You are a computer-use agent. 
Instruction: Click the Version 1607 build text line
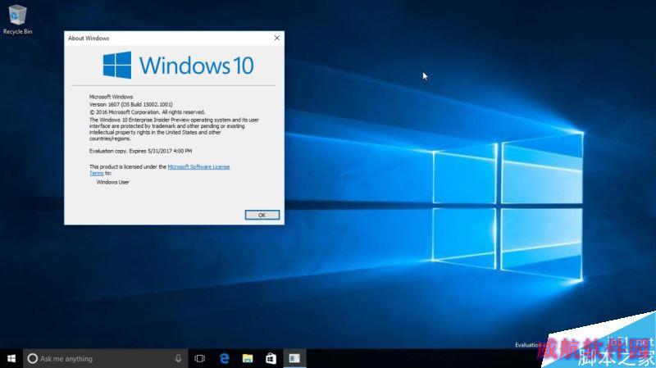tap(131, 104)
